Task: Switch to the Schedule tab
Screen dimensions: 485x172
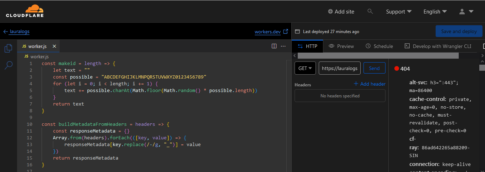Action: tap(379, 46)
